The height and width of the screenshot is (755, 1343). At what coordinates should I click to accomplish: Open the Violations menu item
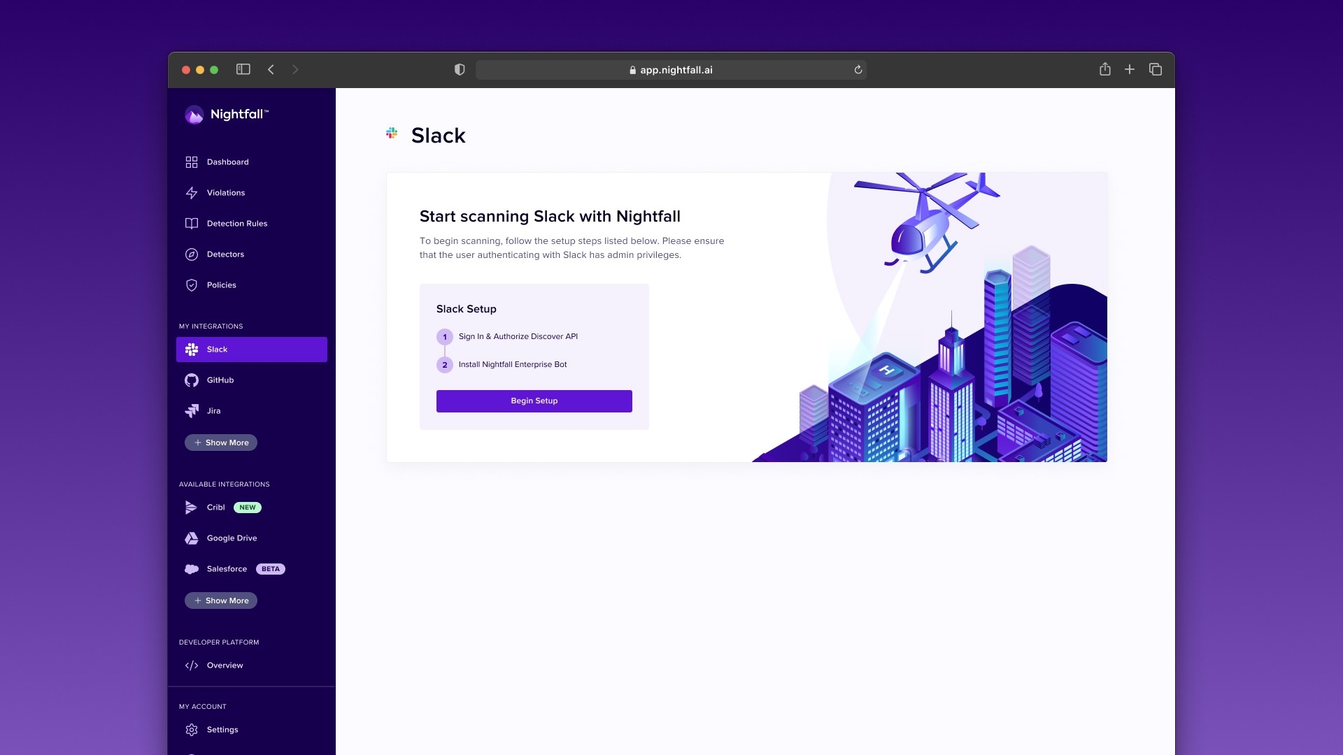(x=252, y=193)
